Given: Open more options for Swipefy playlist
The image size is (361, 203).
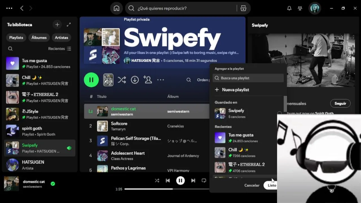Looking at the screenshot, I should click(160, 80).
